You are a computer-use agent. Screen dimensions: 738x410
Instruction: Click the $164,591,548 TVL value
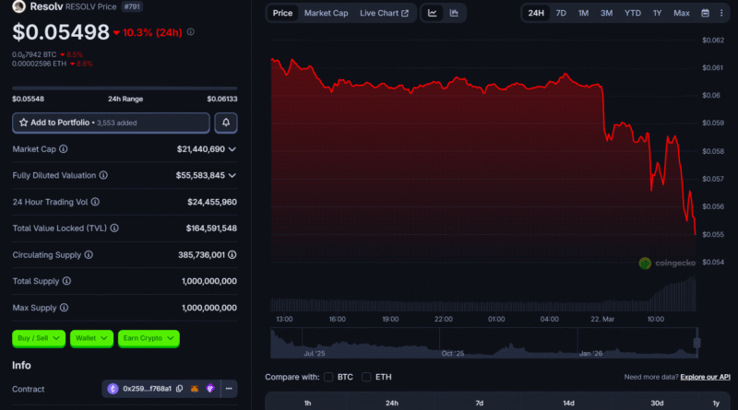[x=211, y=228]
